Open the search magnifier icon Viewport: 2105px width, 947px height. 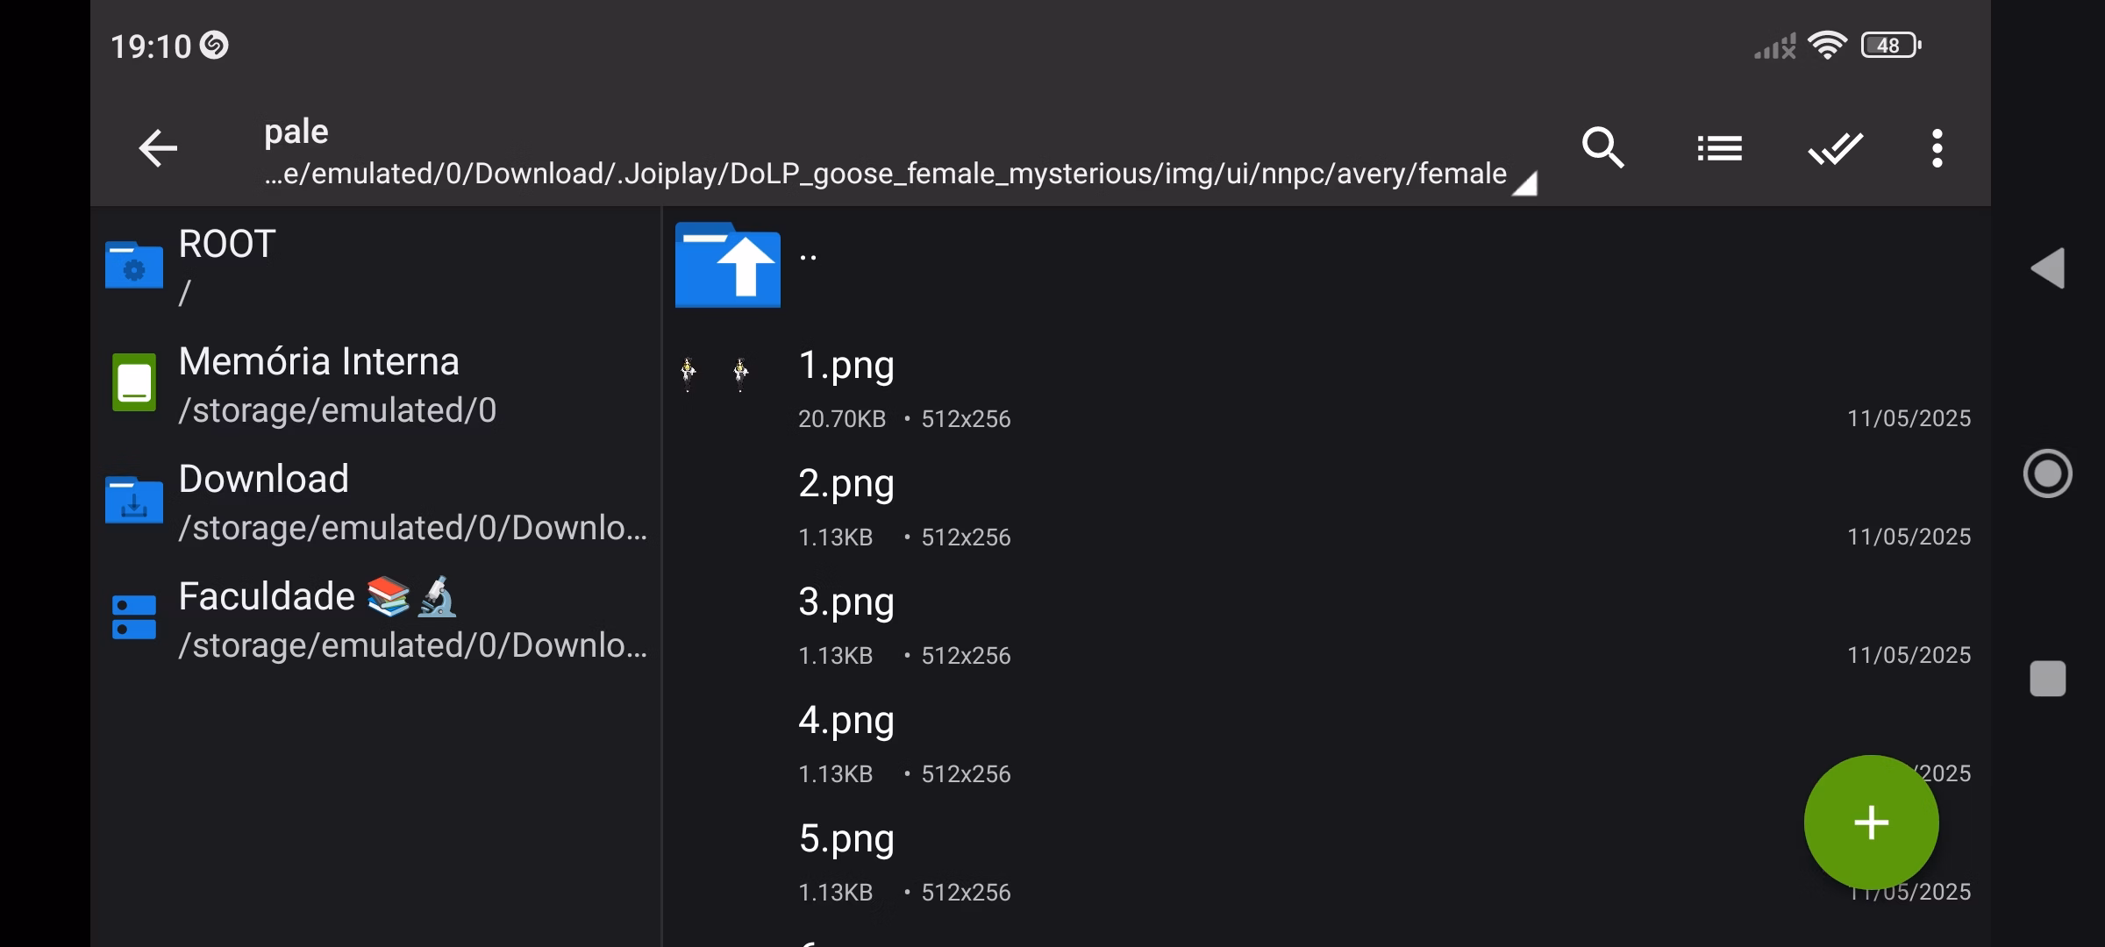tap(1602, 148)
